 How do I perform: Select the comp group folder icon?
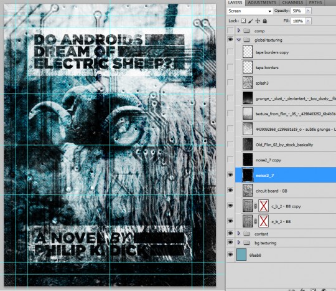click(246, 31)
